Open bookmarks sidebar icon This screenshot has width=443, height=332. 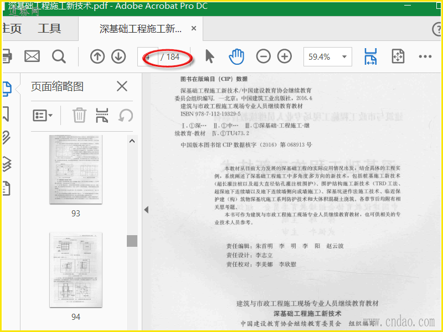6,114
